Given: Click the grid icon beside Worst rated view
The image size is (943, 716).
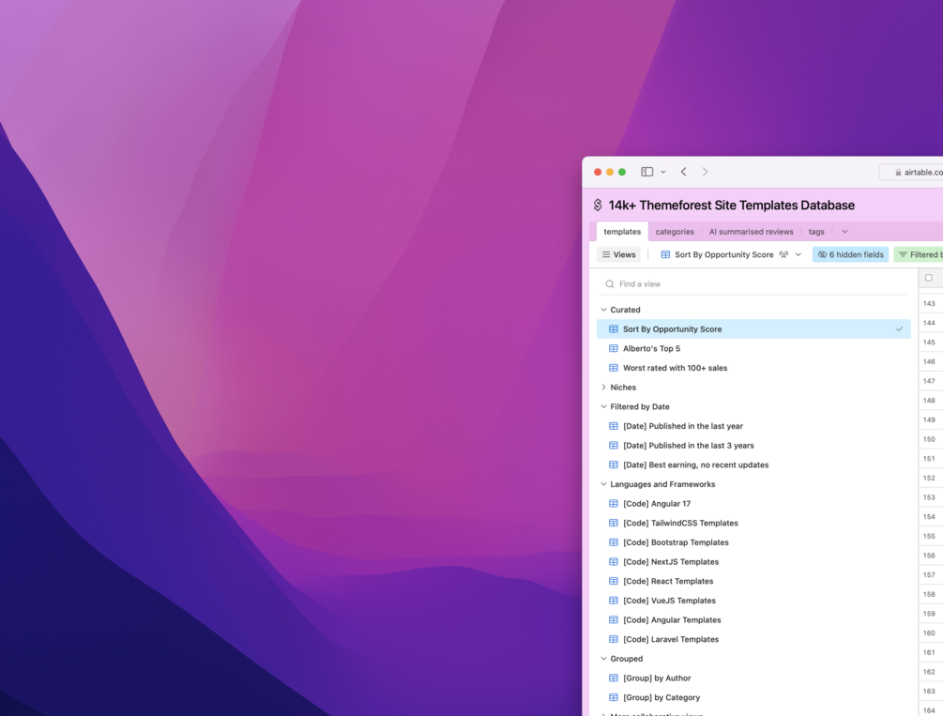Looking at the screenshot, I should pyautogui.click(x=614, y=368).
